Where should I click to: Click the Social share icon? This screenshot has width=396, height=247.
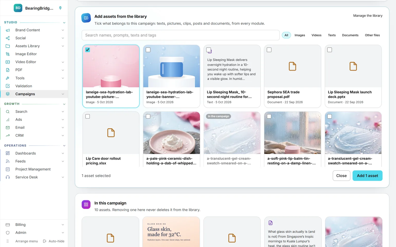point(8,38)
